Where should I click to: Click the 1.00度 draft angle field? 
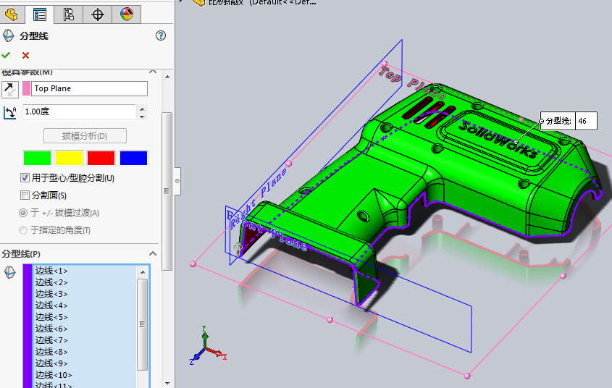pos(79,112)
